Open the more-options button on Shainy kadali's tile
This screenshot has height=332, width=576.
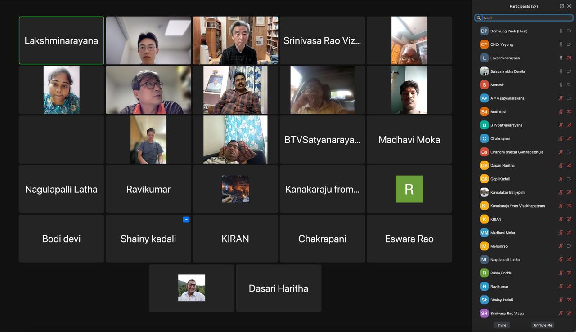coord(186,220)
